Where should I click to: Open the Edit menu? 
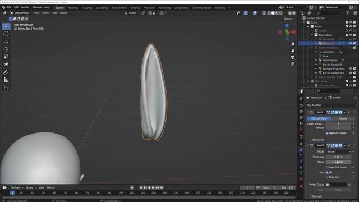(x=16, y=7)
